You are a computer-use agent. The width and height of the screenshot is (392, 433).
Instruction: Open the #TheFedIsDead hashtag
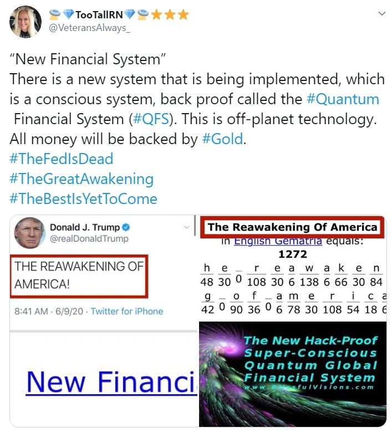click(62, 159)
